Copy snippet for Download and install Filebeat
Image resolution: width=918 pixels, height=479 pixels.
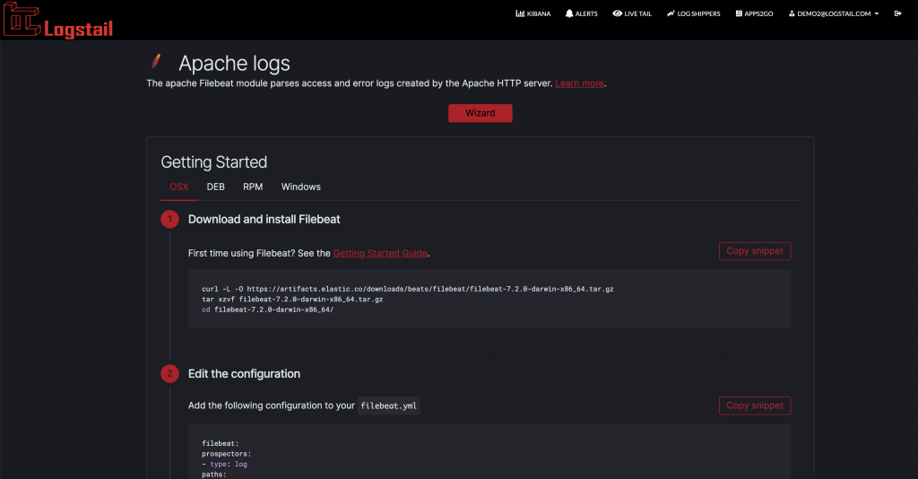tap(754, 251)
